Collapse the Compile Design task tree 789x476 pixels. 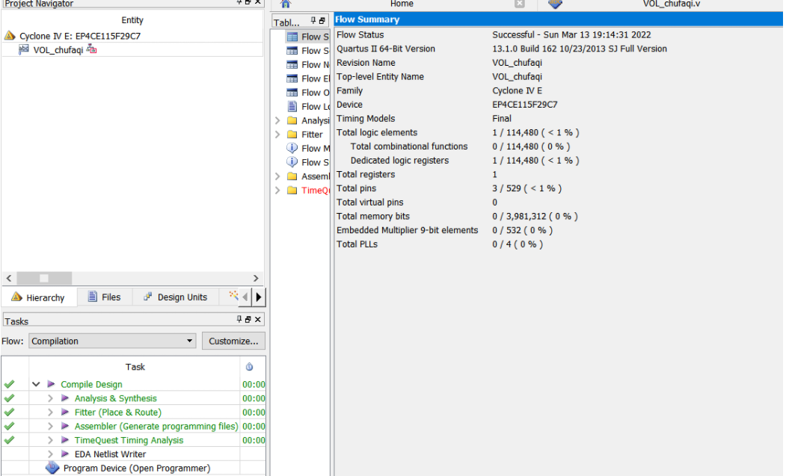click(36, 384)
